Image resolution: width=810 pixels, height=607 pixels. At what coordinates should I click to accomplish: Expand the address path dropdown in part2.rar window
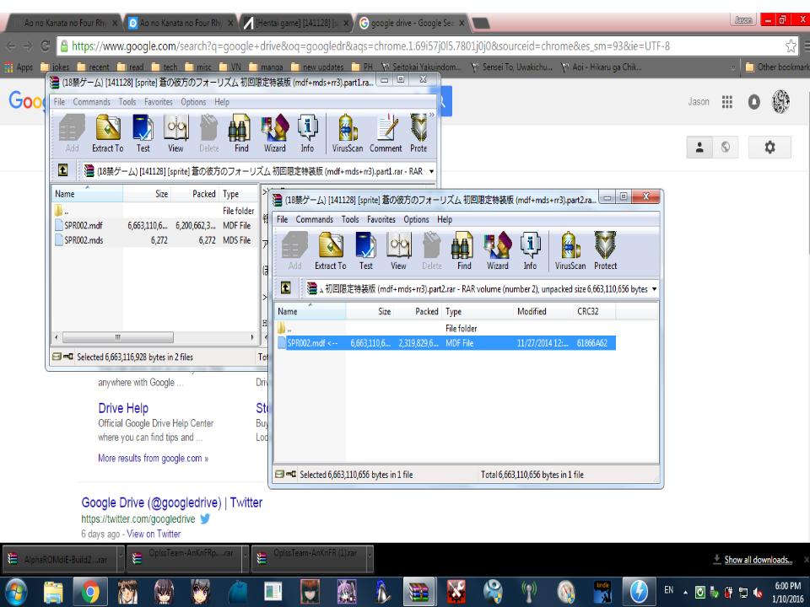656,289
